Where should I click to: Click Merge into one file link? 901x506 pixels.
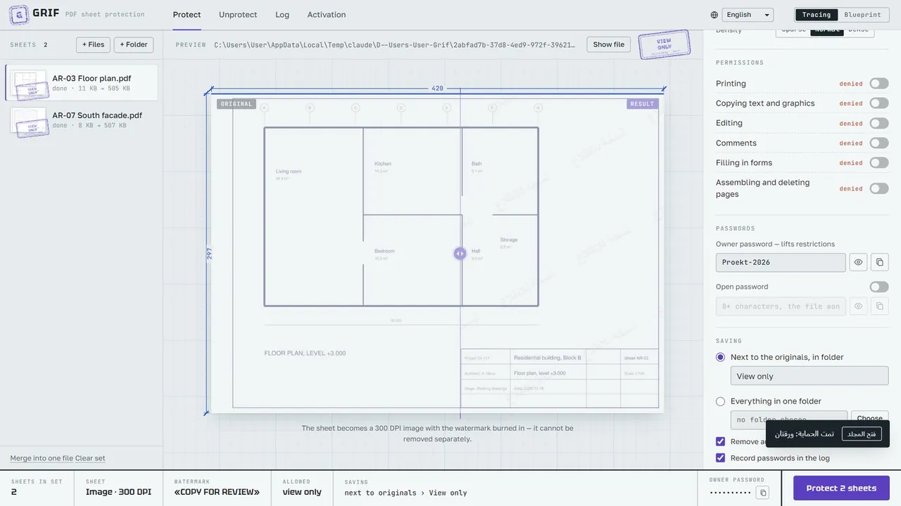click(42, 458)
